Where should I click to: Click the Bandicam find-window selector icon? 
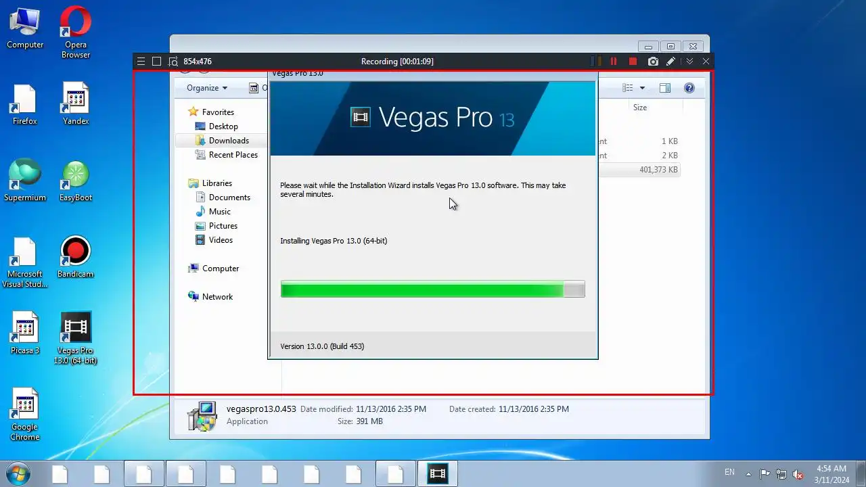coord(173,62)
